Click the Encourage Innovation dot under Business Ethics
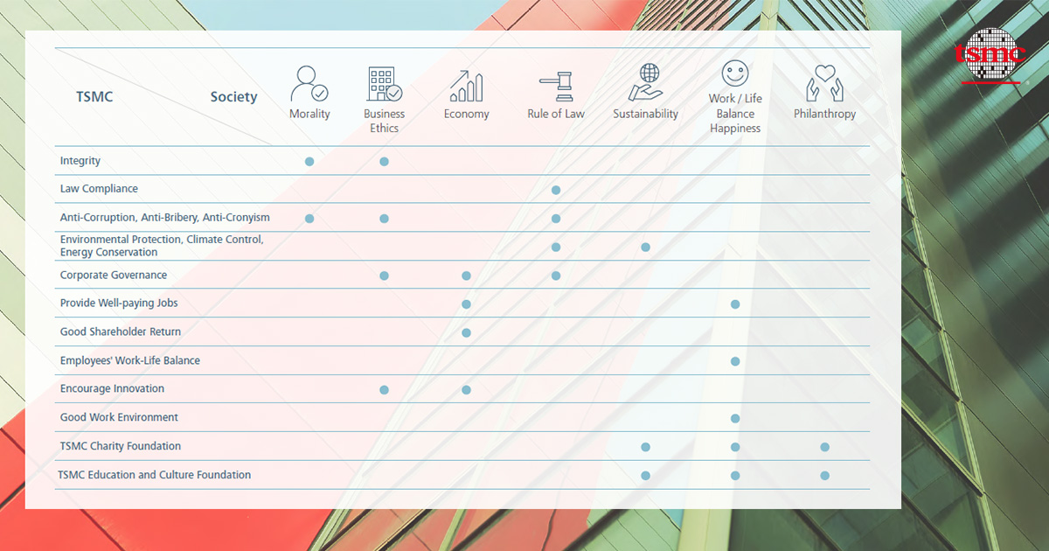1049x551 pixels. (385, 390)
